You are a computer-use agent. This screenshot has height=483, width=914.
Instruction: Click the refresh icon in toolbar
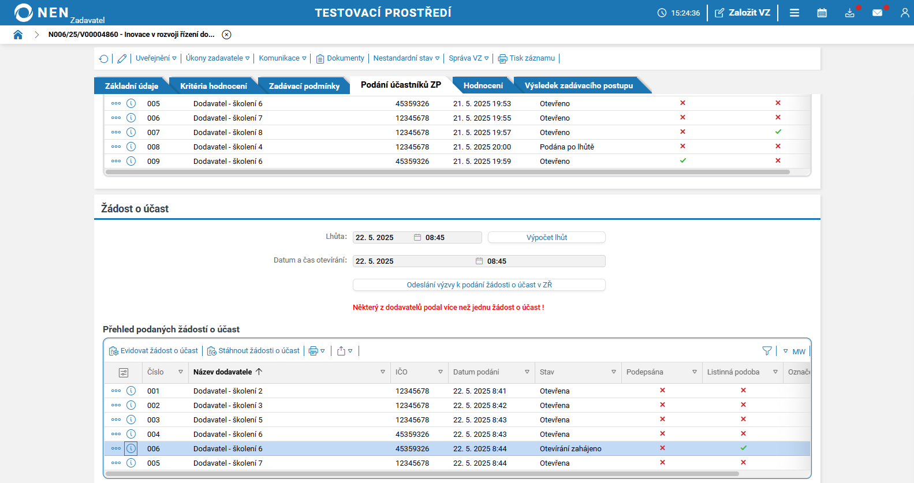(103, 59)
